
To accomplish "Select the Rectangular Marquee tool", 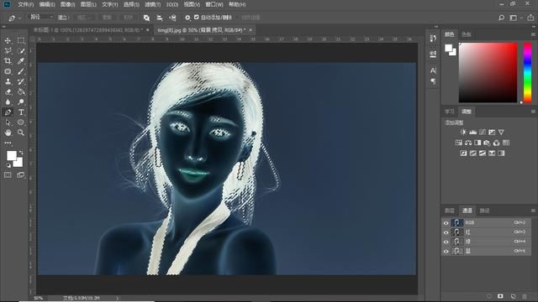I will click(21, 41).
